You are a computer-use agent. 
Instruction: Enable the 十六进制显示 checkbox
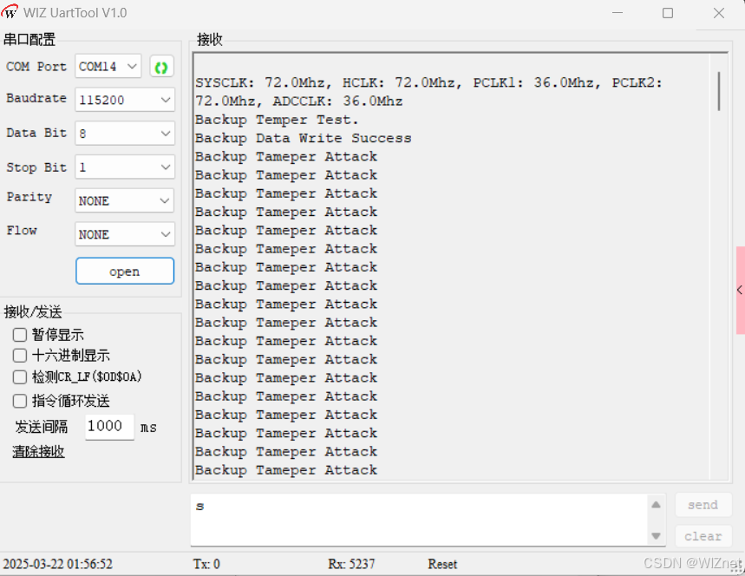19,356
